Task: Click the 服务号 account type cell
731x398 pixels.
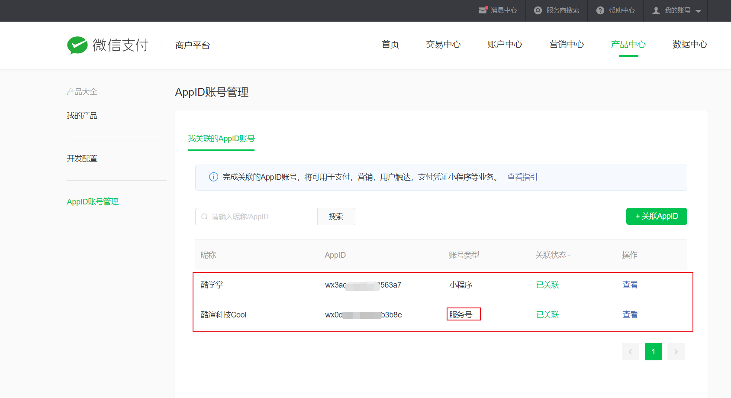Action: click(x=460, y=315)
